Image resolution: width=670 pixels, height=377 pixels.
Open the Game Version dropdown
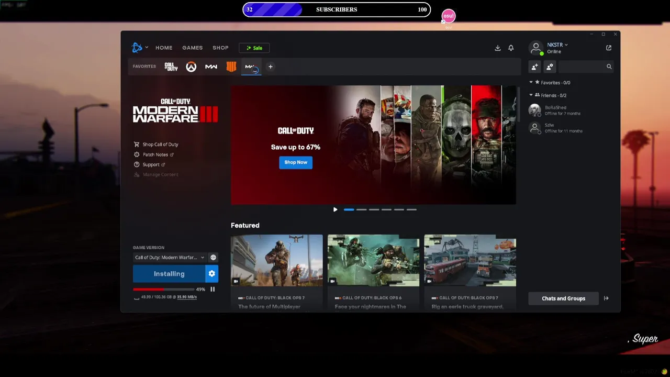pos(170,258)
